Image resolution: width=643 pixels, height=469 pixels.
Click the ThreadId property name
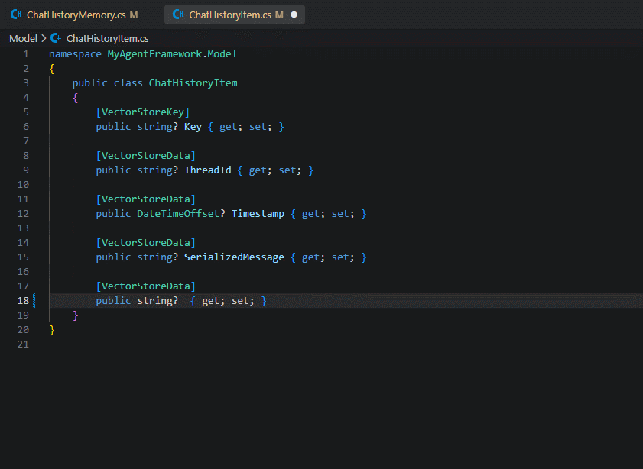pyautogui.click(x=207, y=170)
